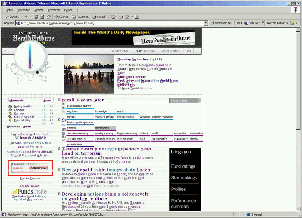Open the Bearbeiten menu
Screen dimensions: 302x218
point(23,10)
